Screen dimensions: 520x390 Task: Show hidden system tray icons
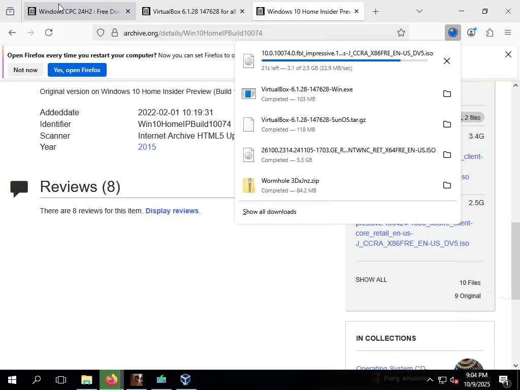430,380
